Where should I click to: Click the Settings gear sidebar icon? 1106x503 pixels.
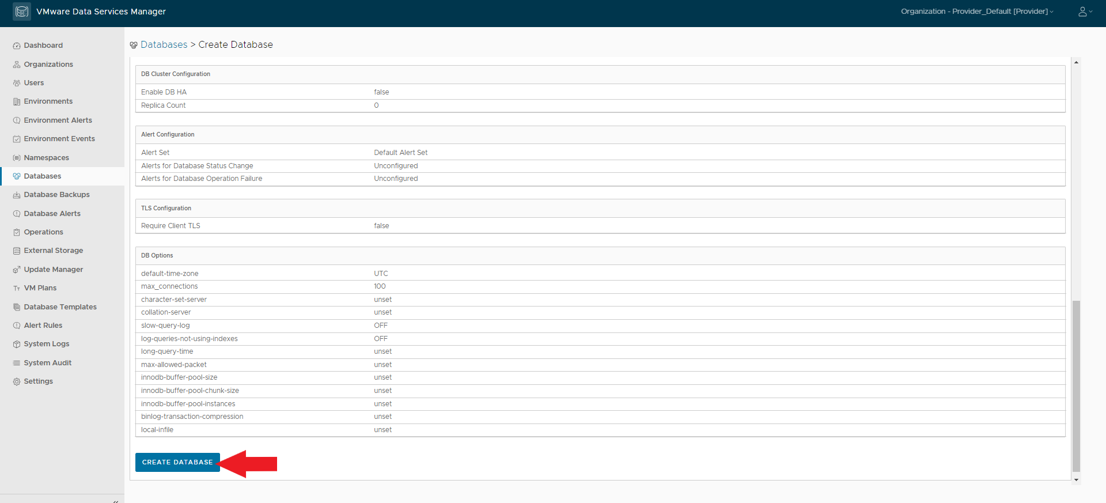17,381
